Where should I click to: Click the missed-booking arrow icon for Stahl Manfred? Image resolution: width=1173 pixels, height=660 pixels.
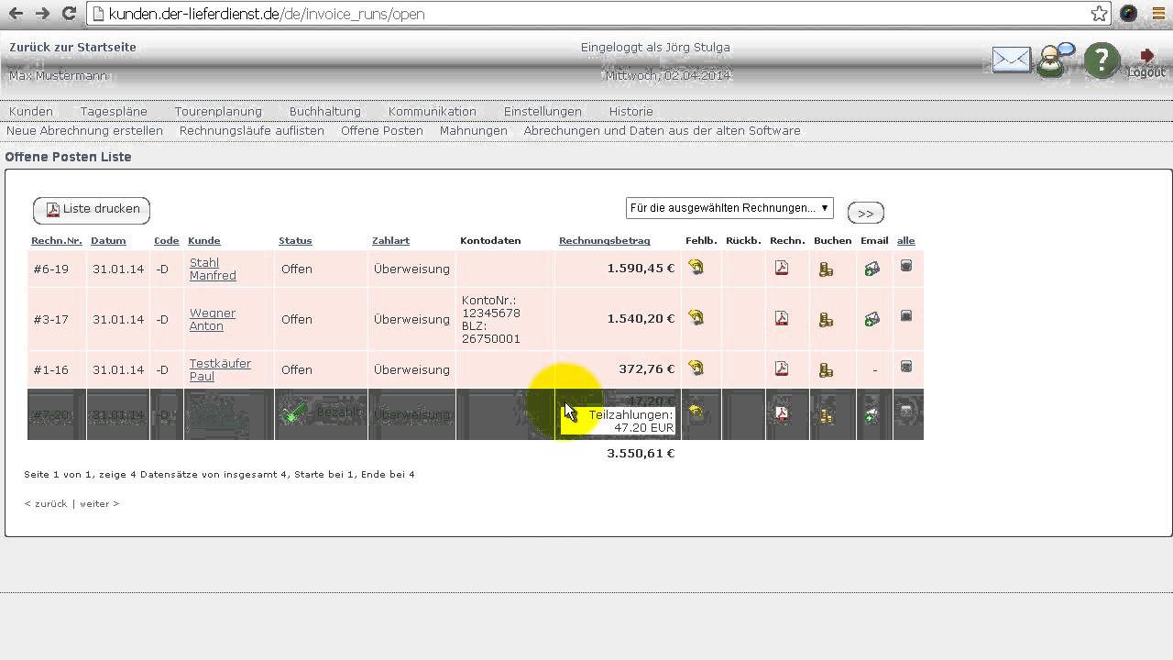point(696,268)
